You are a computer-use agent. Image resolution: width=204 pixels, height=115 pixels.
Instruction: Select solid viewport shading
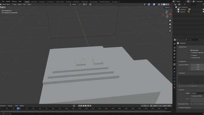[x=164, y=4]
